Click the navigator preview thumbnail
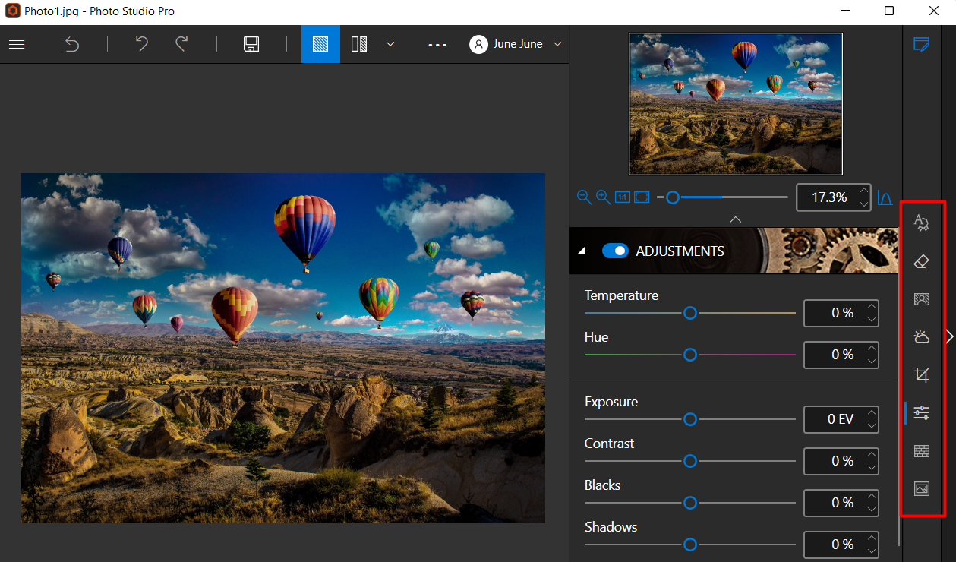This screenshot has width=956, height=562. click(x=735, y=104)
